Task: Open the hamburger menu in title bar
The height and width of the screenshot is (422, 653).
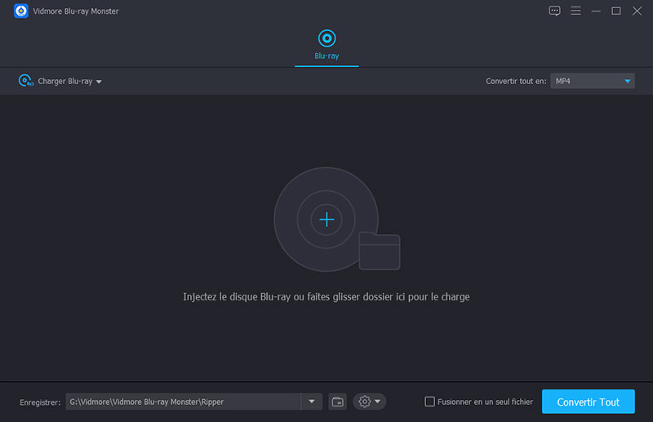Action: click(x=575, y=11)
